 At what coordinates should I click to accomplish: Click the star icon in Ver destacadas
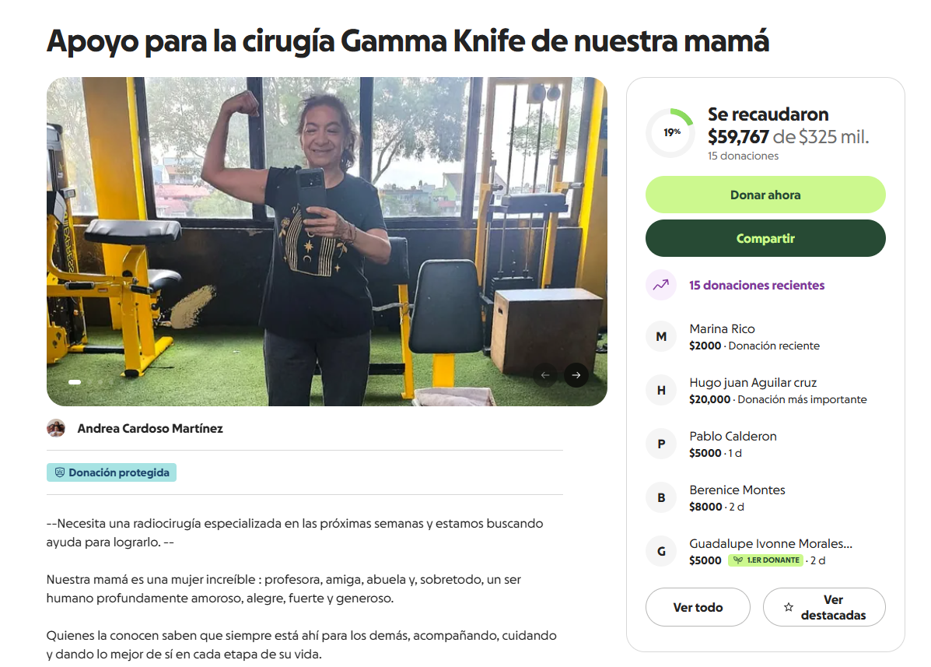pyautogui.click(x=788, y=607)
